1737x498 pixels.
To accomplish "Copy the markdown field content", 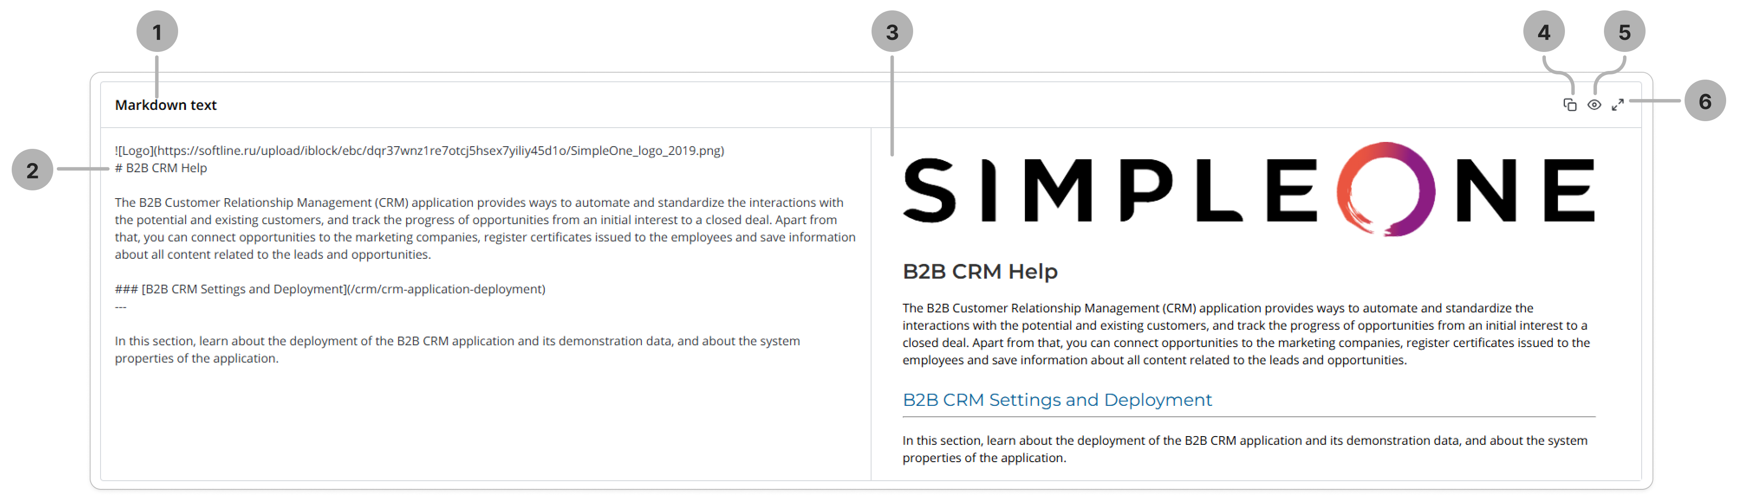I will pos(1570,105).
